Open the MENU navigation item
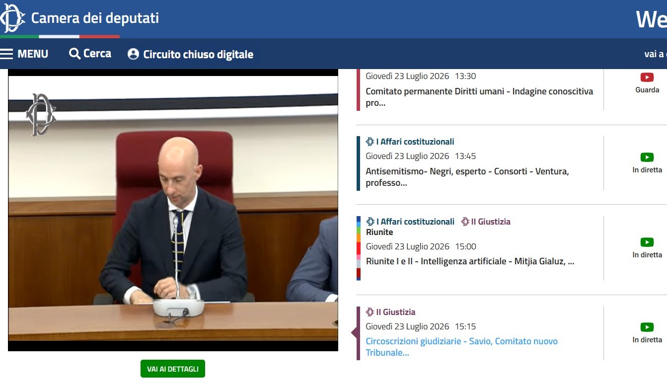The width and height of the screenshot is (667, 389). click(33, 54)
